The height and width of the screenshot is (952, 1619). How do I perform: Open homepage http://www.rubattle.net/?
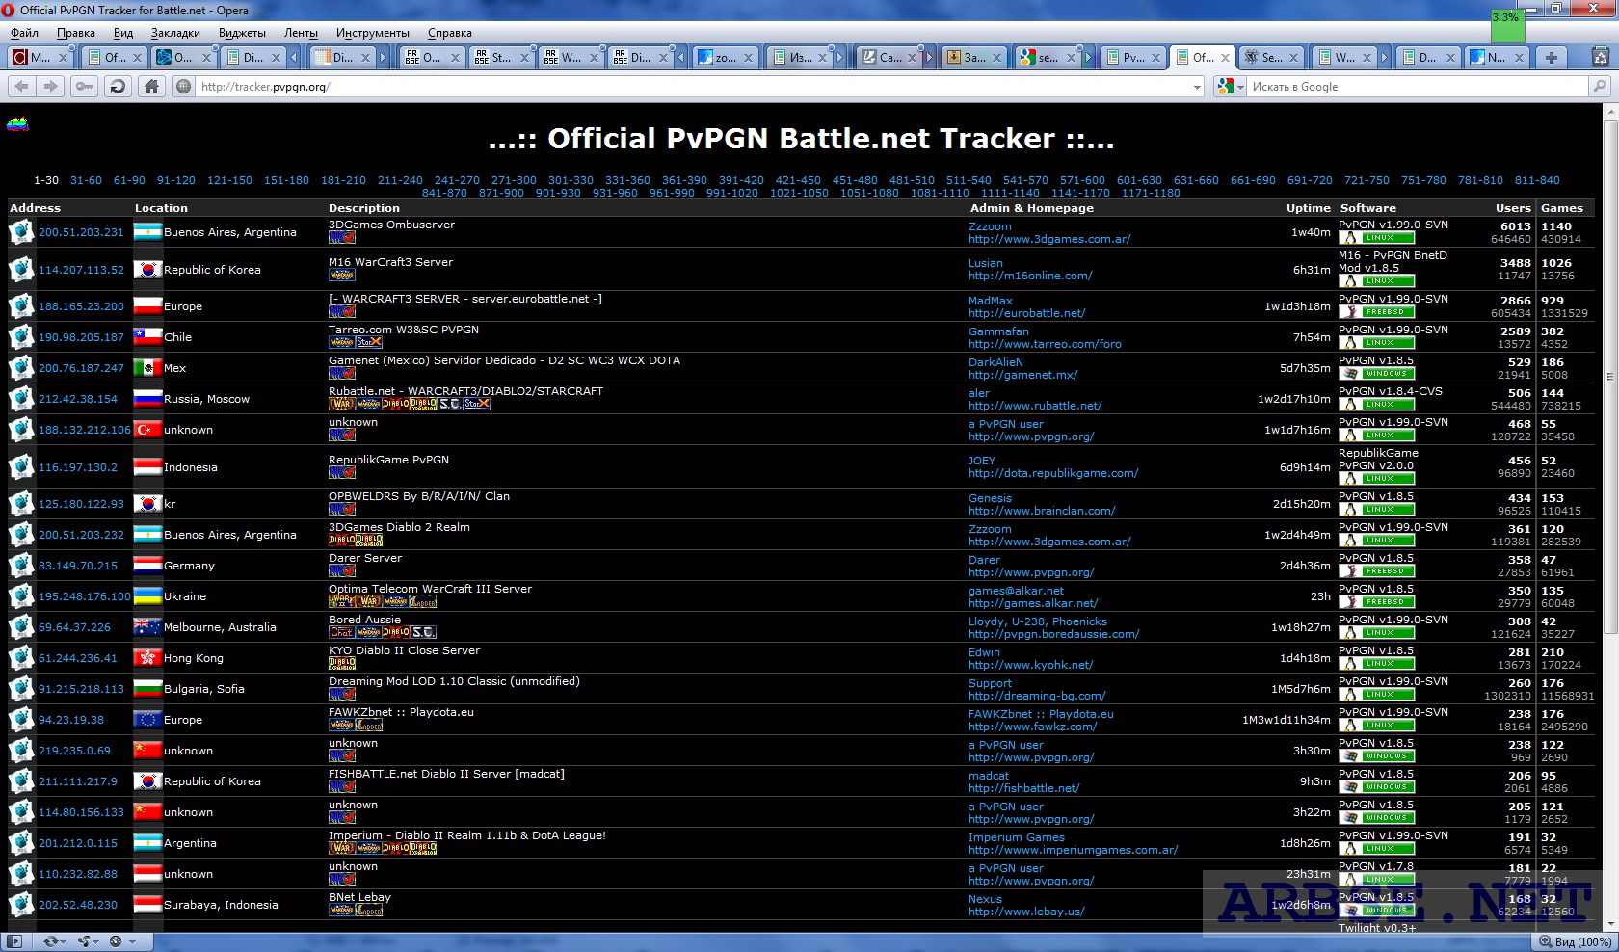click(1035, 406)
